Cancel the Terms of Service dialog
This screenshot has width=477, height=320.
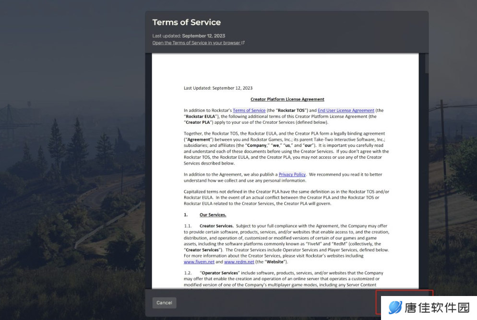point(164,303)
